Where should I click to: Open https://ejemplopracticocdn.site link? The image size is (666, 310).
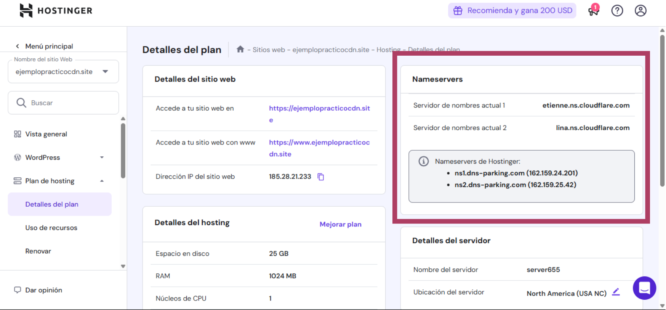coord(319,114)
